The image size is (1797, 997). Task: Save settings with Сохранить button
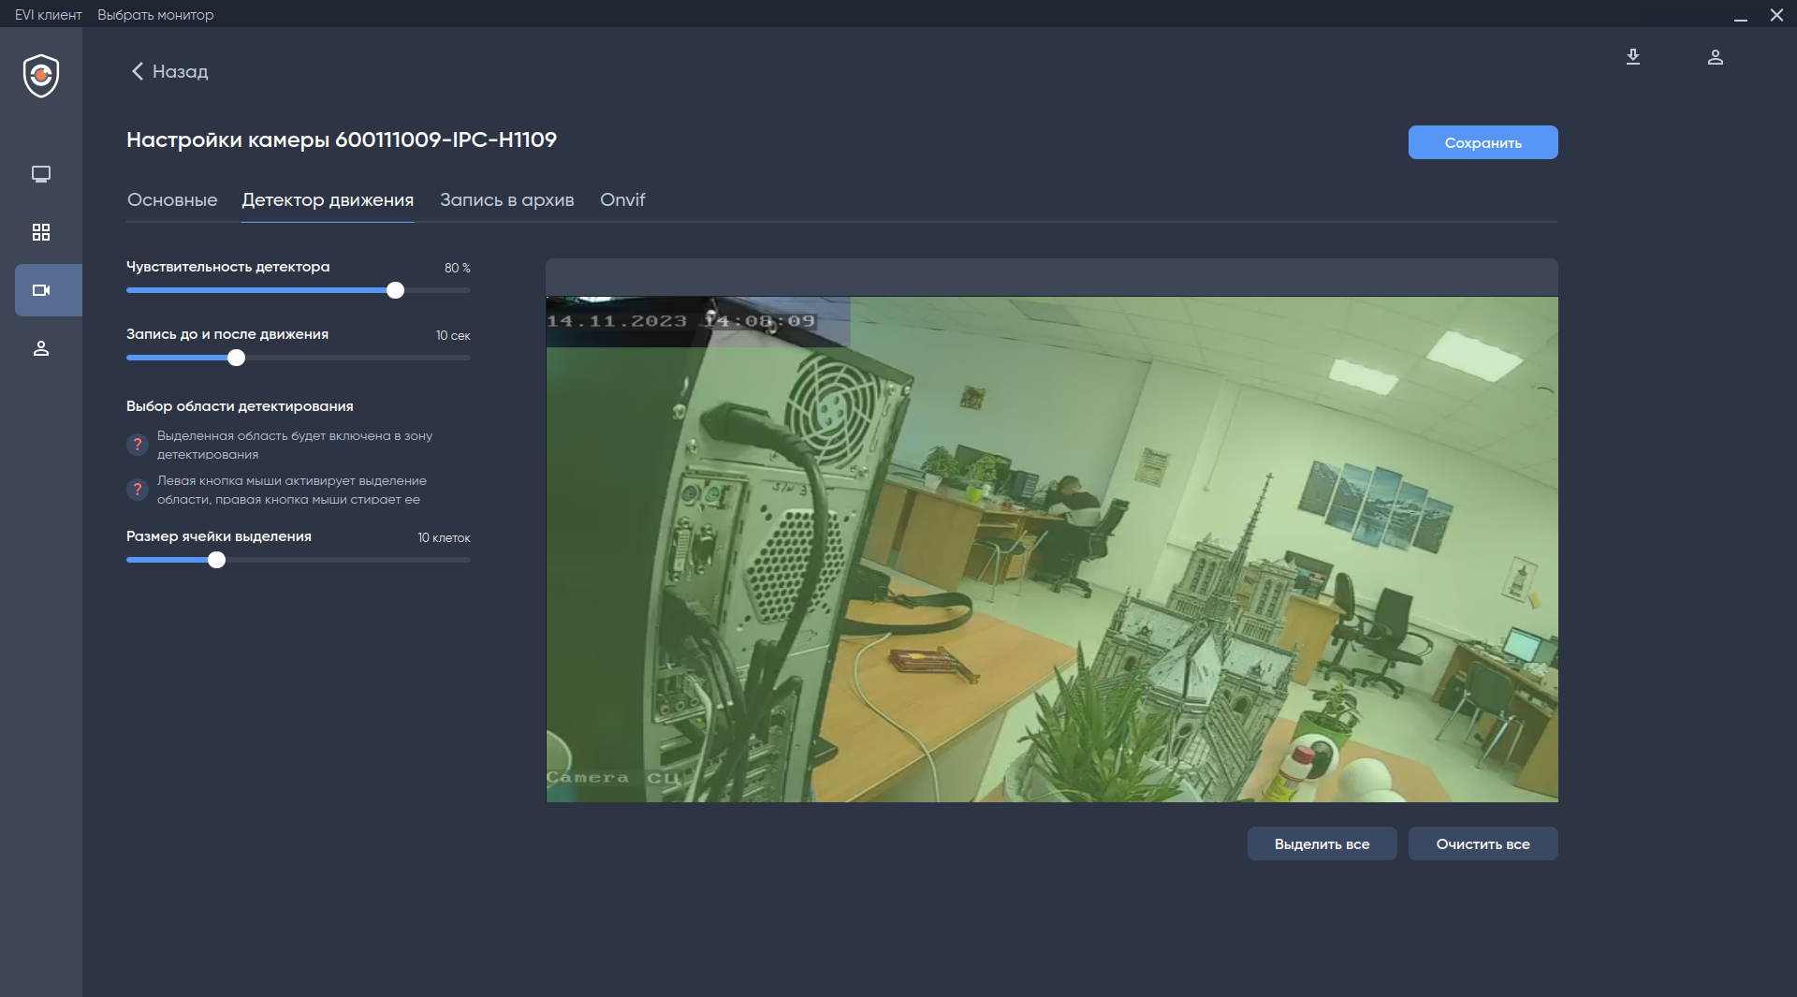coord(1483,142)
